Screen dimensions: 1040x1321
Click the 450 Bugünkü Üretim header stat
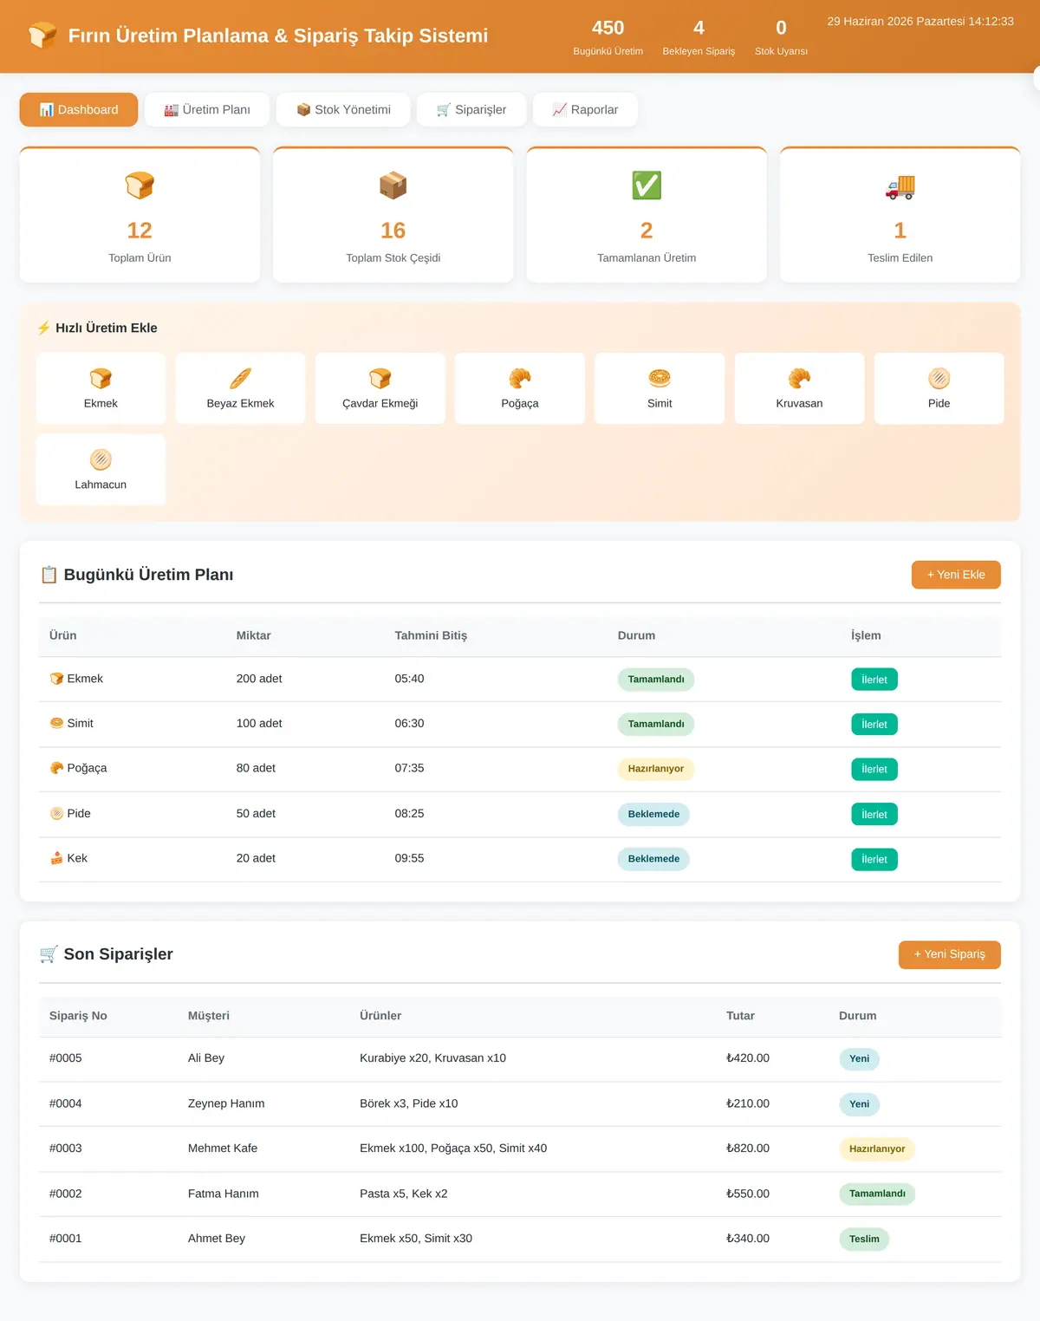608,36
